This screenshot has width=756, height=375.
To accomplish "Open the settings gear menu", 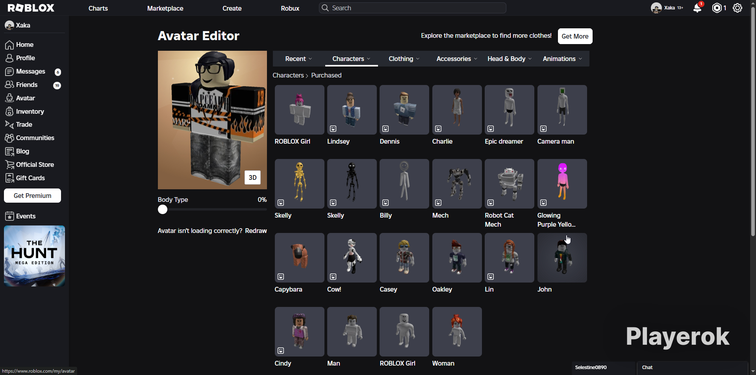I will (737, 8).
